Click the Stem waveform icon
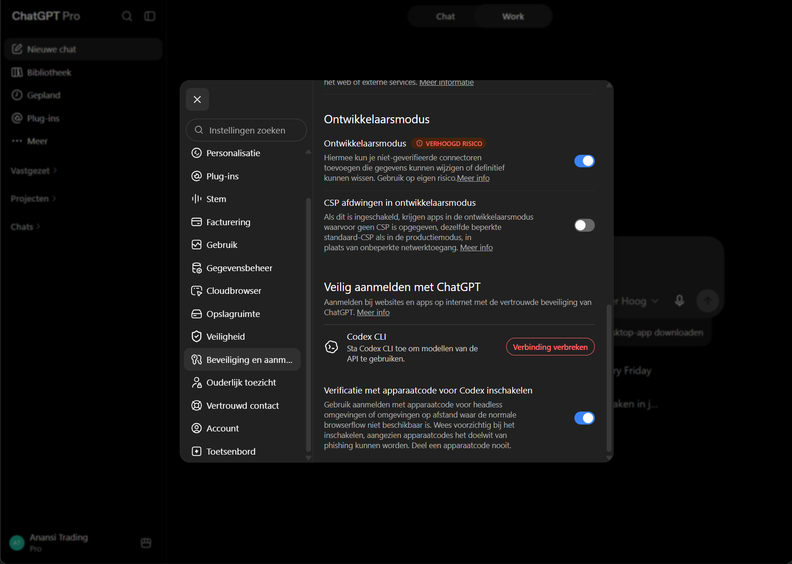The height and width of the screenshot is (564, 792). coord(197,199)
